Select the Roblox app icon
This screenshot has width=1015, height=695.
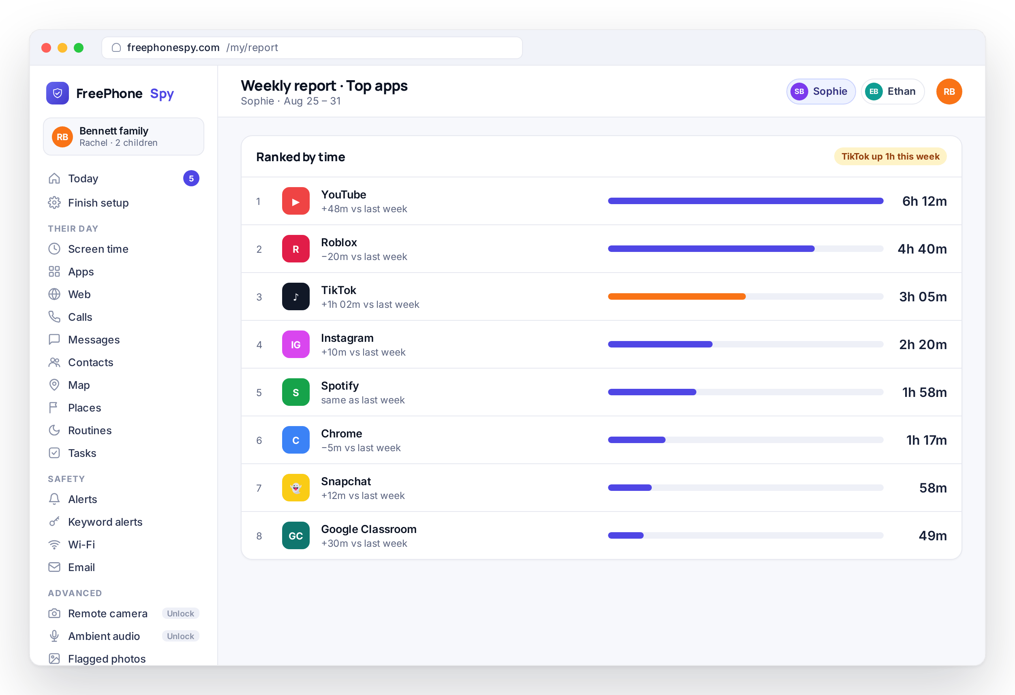coord(296,249)
